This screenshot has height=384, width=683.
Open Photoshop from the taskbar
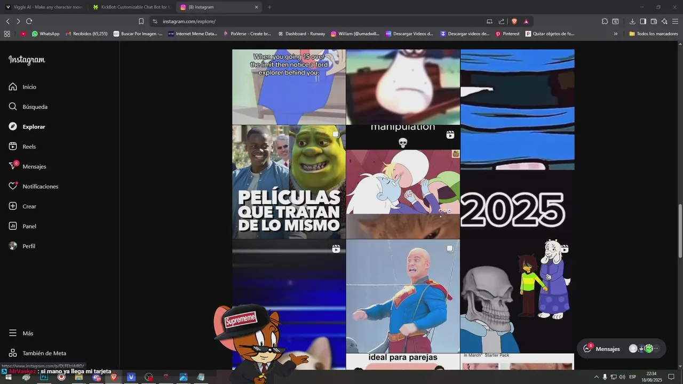44,377
